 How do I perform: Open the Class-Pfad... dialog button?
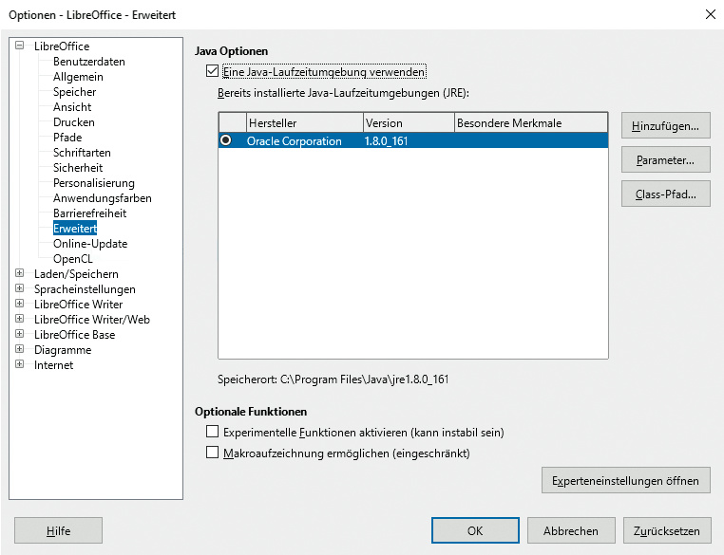click(x=665, y=194)
